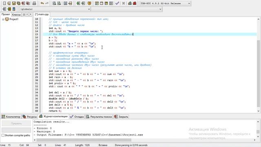Open Replace with the second magnifier icon
261x147 pixels.
point(59,3)
